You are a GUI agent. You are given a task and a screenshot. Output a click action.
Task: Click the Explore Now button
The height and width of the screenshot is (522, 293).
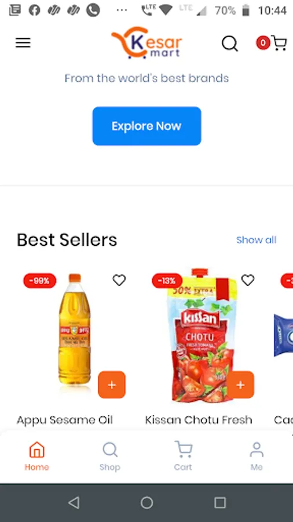click(146, 126)
